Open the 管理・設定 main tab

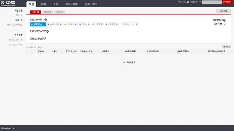point(91,4)
